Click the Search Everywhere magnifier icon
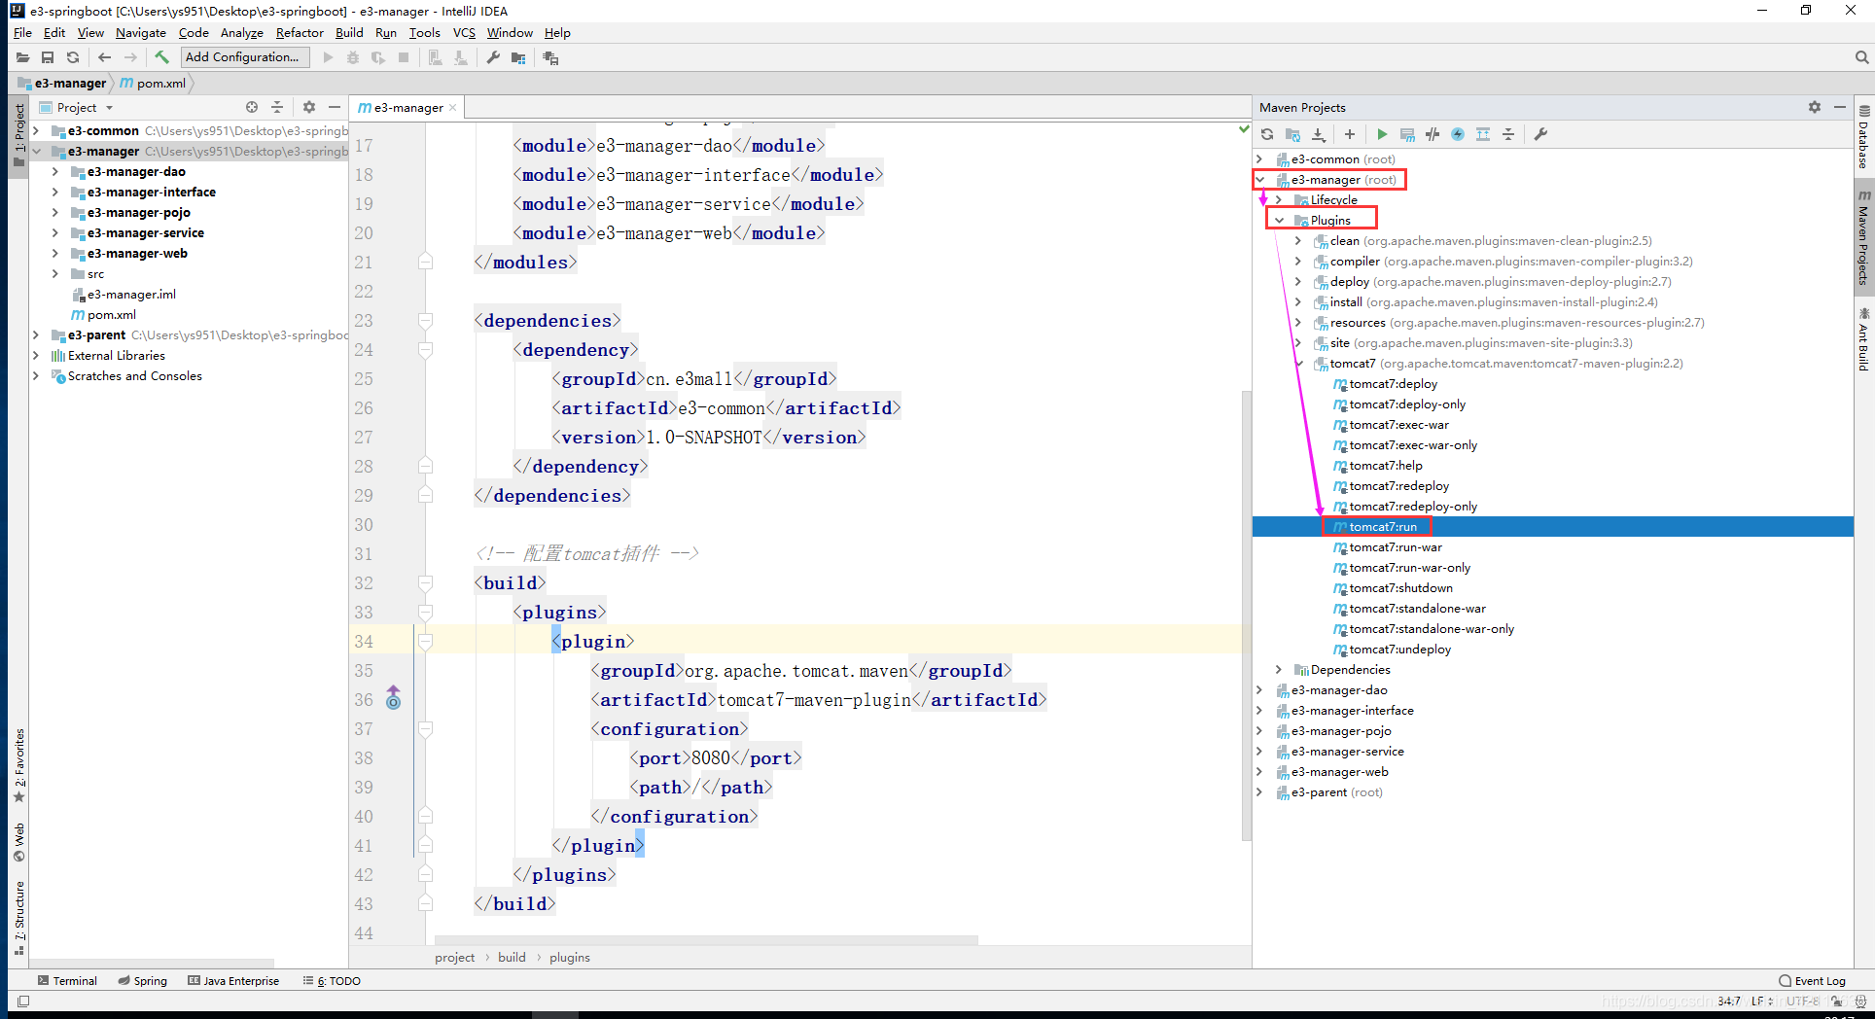 1861,57
